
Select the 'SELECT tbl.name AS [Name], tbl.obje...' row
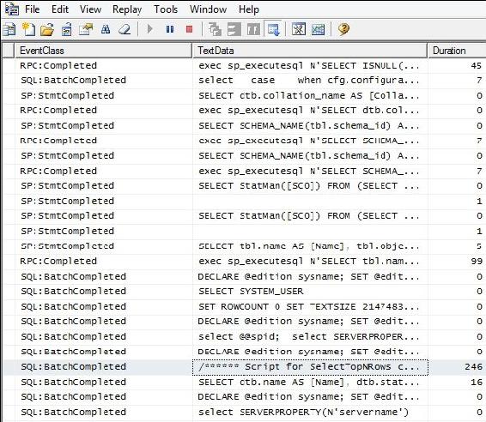coord(244,246)
